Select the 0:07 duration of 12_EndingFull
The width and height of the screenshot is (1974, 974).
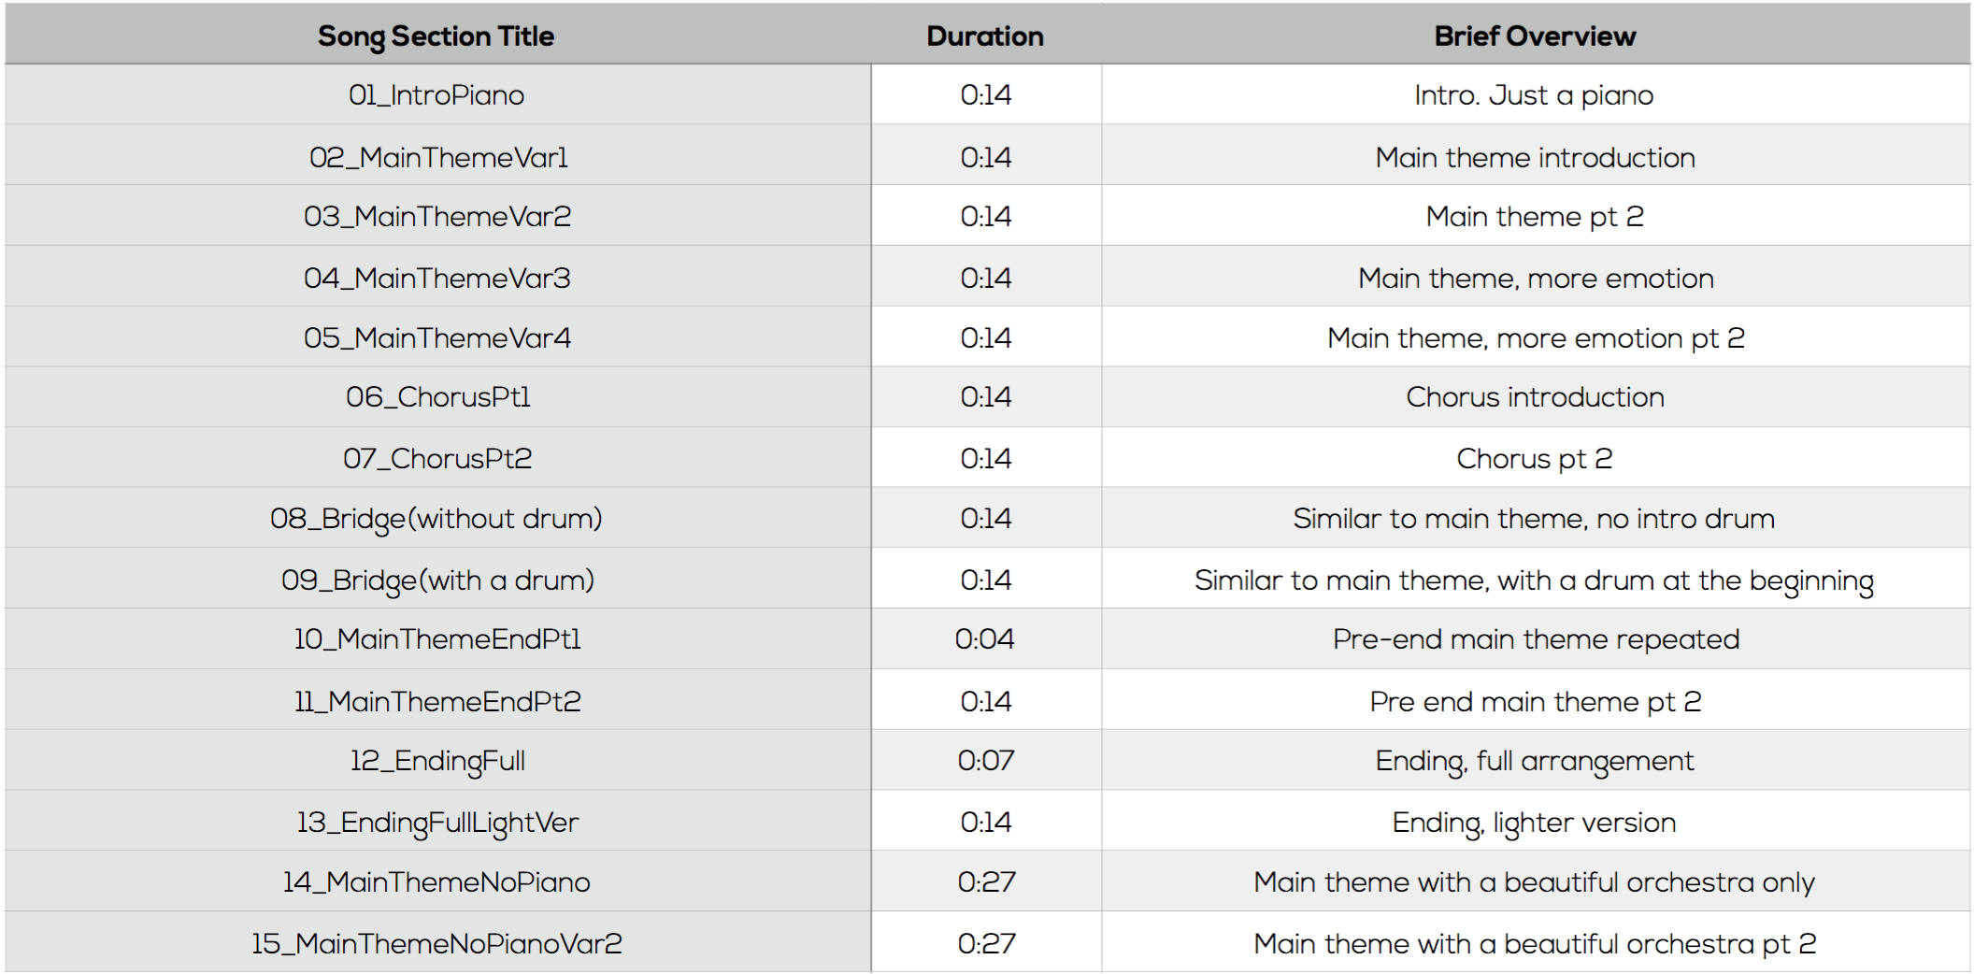(986, 761)
